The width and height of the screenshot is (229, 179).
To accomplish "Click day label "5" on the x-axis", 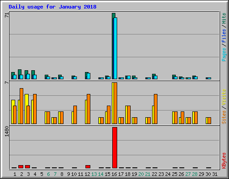I will (42, 174).
